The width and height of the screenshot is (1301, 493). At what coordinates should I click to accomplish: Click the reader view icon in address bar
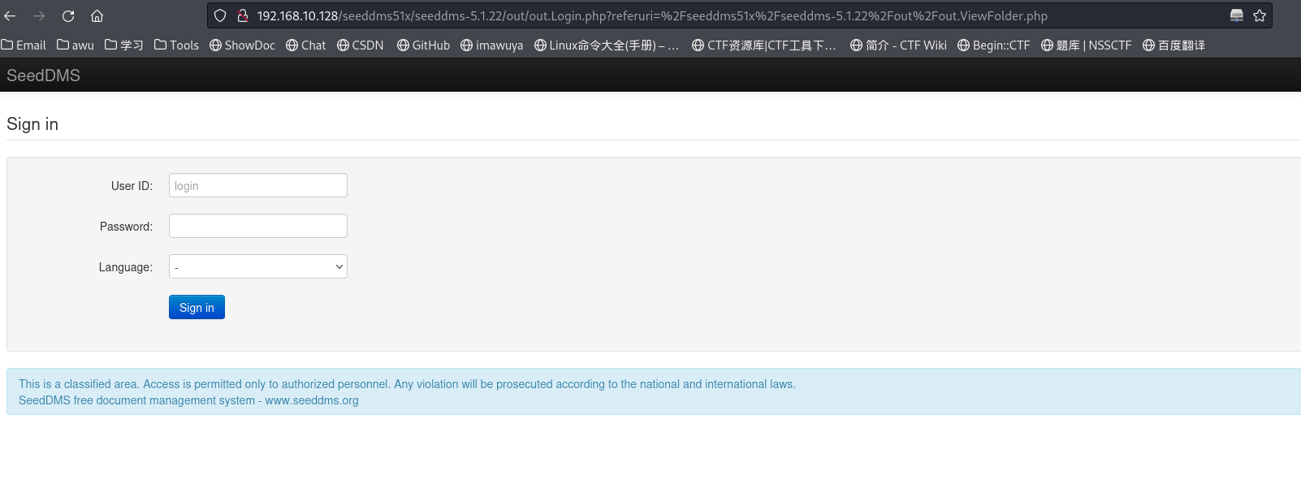[x=1237, y=15]
